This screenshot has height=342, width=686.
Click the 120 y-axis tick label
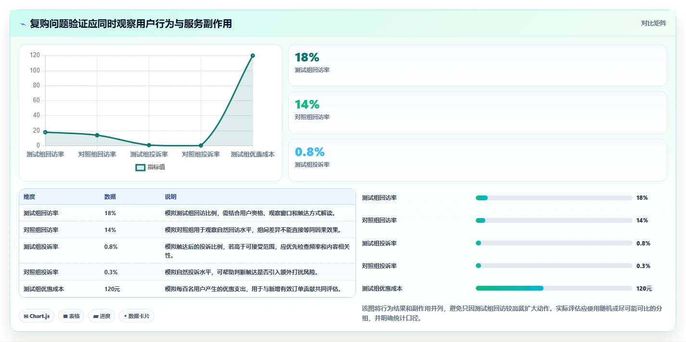coord(35,55)
